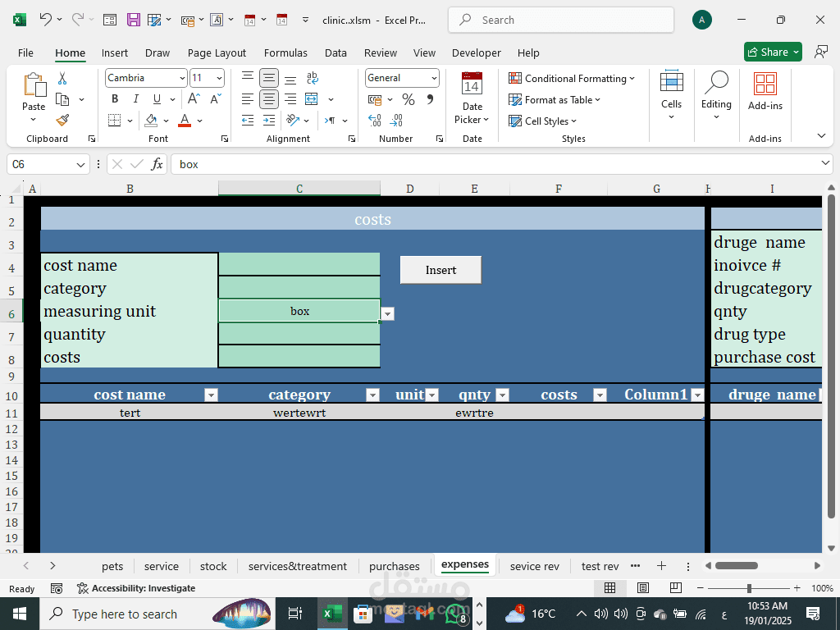The image size is (840, 630).
Task: Open Task View on the Windows taskbar
Action: click(295, 614)
